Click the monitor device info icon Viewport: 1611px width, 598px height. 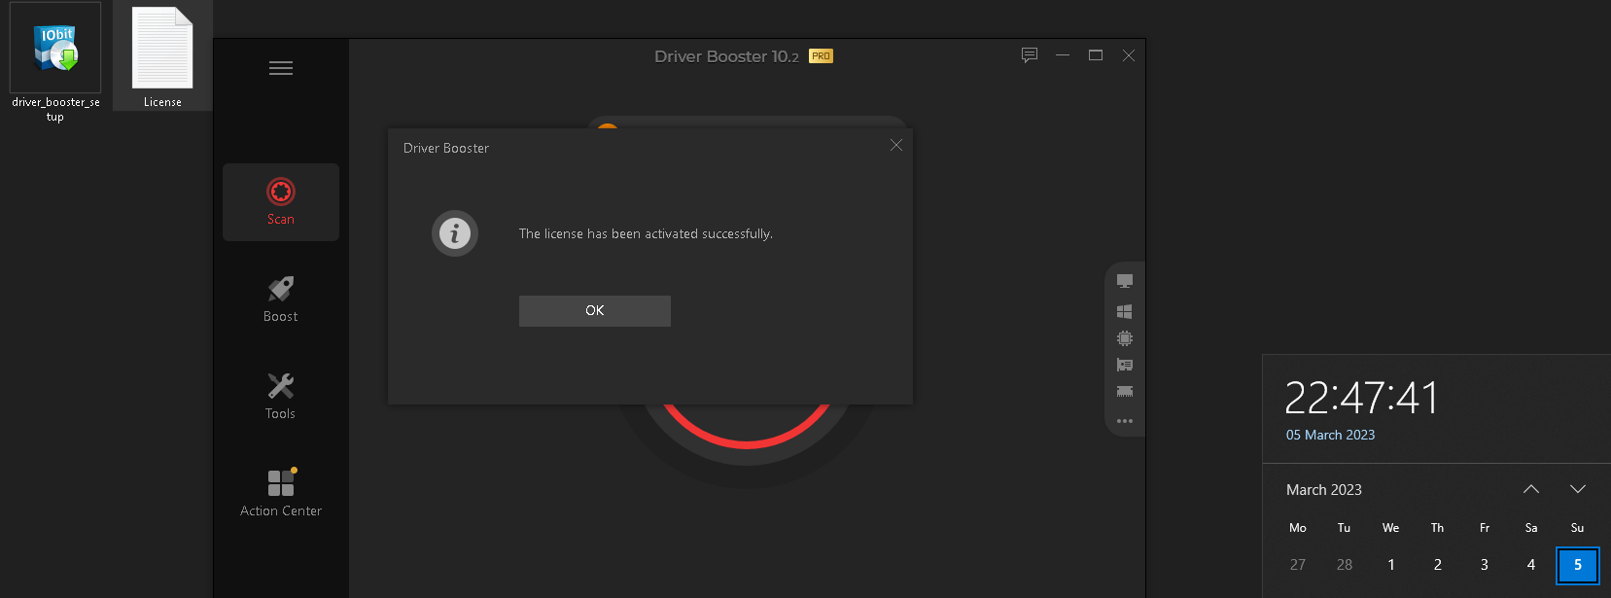[x=1125, y=281]
